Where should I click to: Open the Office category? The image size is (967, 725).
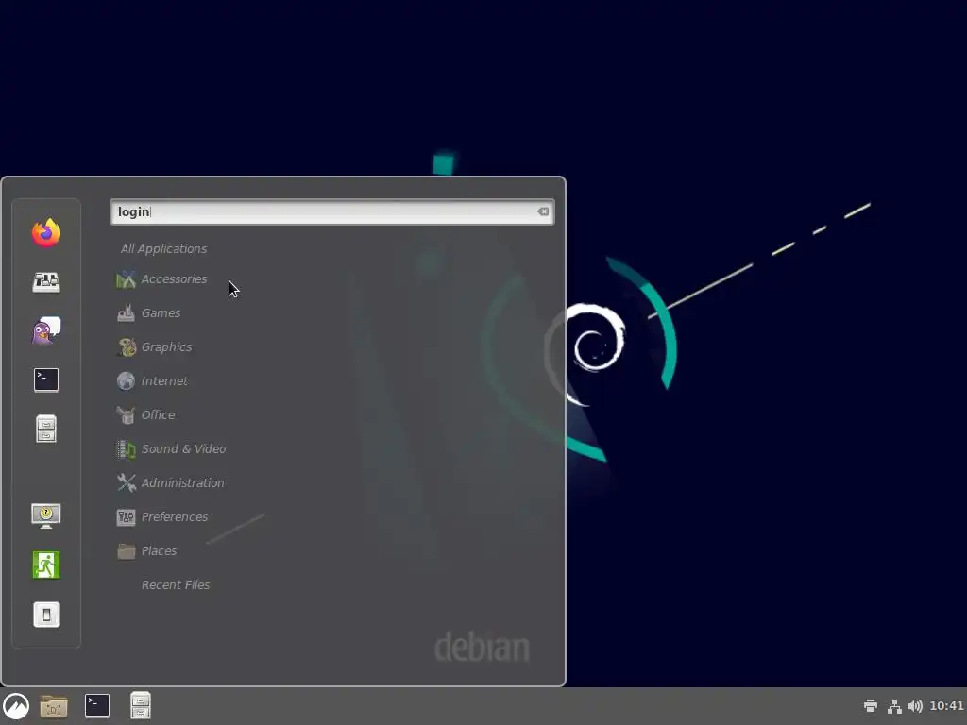coord(158,414)
